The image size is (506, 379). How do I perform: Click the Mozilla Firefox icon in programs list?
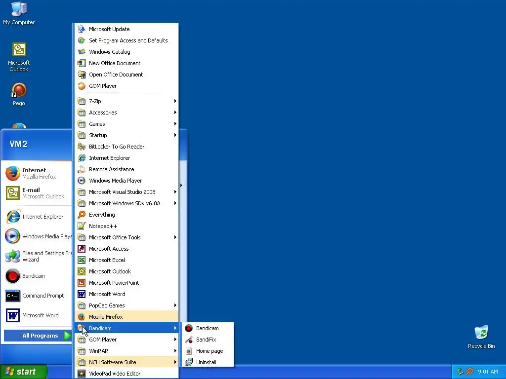pyautogui.click(x=82, y=317)
